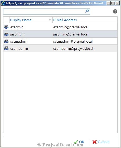This screenshot has width=121, height=148.
Task: Click the scomadmin mailbox user icon
Action: (6, 48)
